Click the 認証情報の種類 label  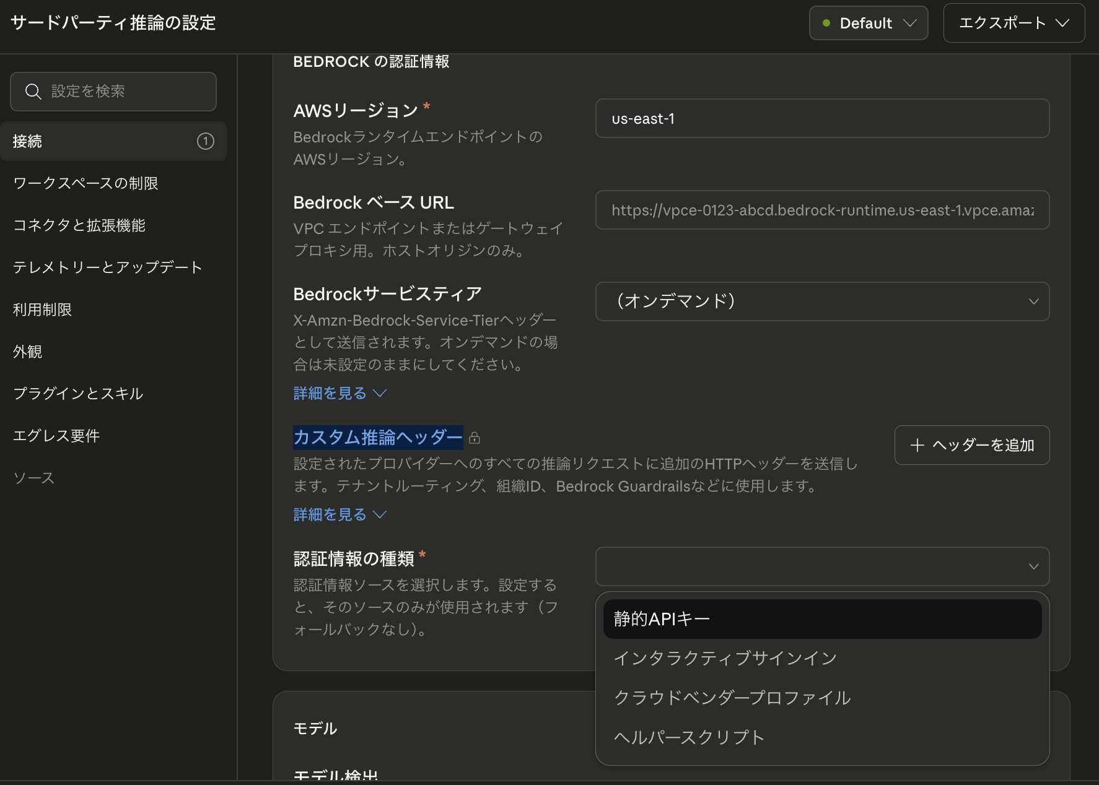354,559
